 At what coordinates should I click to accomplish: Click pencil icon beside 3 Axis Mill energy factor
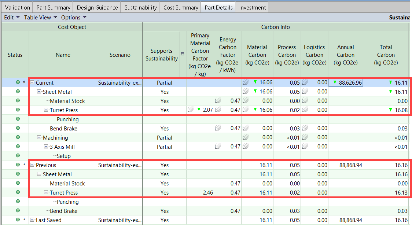[x=218, y=146]
